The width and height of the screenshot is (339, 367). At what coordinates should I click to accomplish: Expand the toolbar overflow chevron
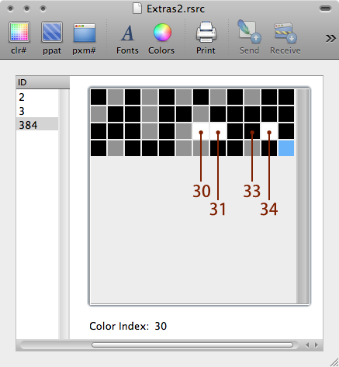[x=330, y=39]
